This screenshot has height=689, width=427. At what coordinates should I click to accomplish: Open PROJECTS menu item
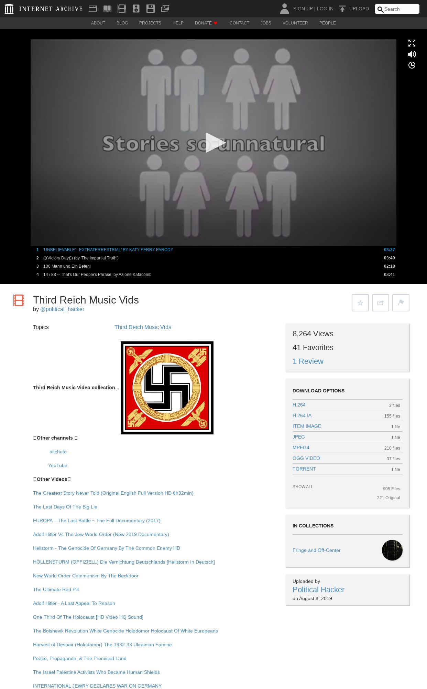[x=150, y=23]
